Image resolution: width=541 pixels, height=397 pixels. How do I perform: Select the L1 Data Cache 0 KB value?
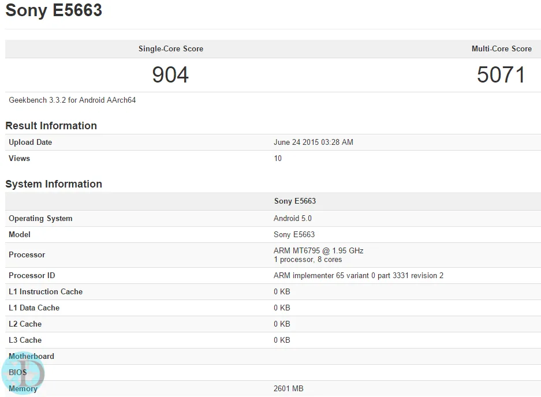[x=282, y=308]
